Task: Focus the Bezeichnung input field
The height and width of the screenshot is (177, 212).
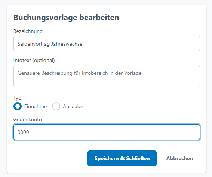Action: (x=107, y=43)
